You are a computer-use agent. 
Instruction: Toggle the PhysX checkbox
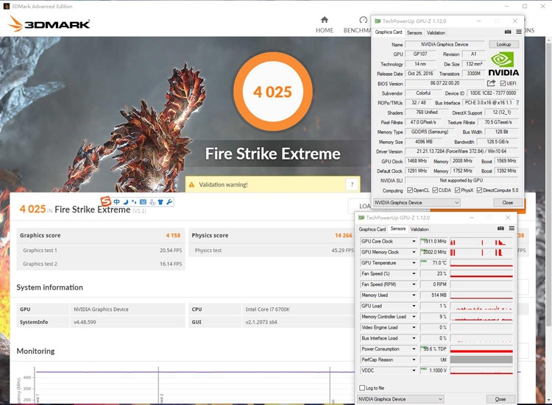[x=457, y=190]
